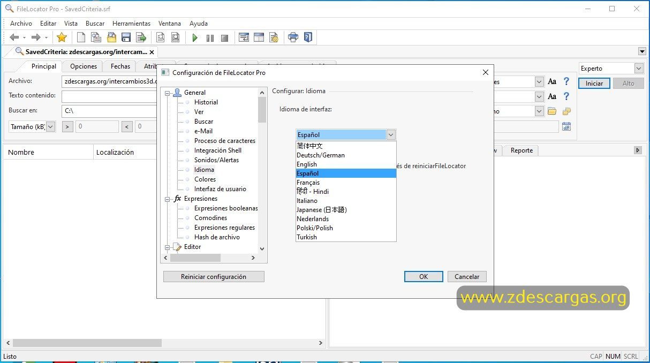The image size is (650, 363).
Task: Open the Herramientas menu
Action: (131, 24)
